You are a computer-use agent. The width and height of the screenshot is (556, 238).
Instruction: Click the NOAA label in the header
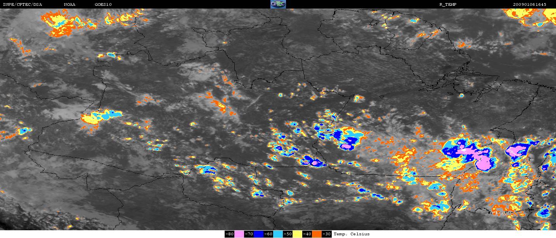point(70,4)
